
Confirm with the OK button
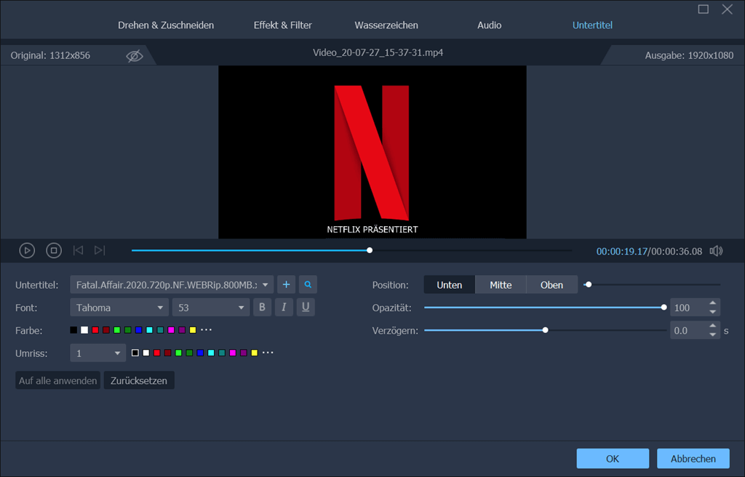coord(613,459)
